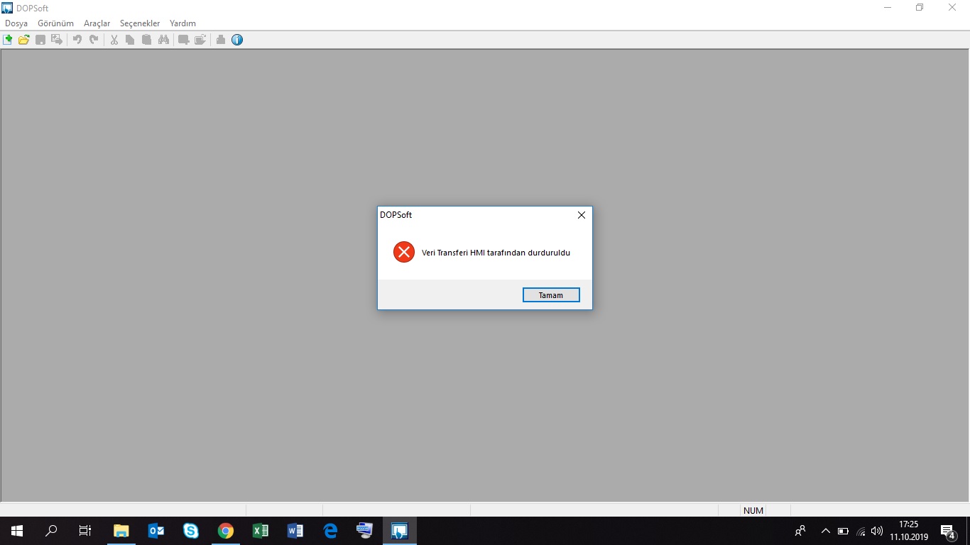Open the Action Center notifications icon
The height and width of the screenshot is (545, 970).
point(947,531)
